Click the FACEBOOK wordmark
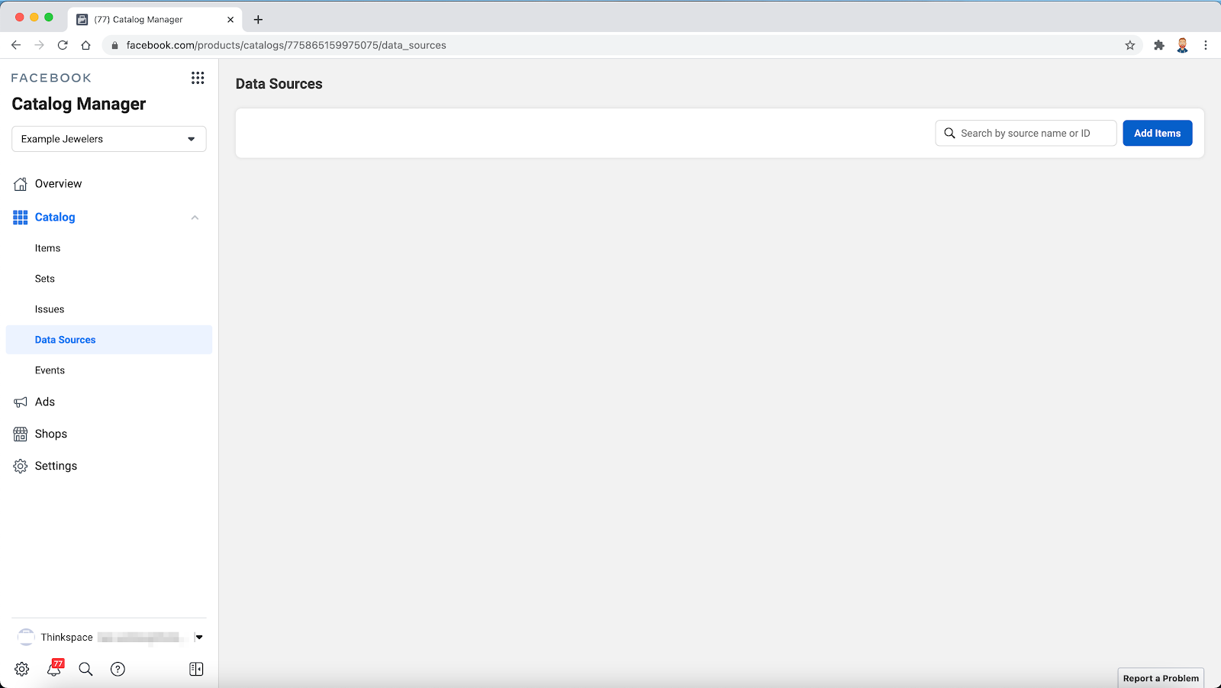Image resolution: width=1221 pixels, height=688 pixels. click(51, 78)
